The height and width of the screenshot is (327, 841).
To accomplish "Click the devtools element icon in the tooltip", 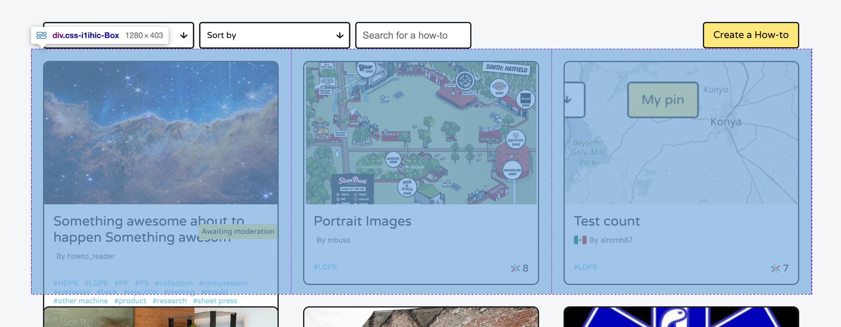I will click(x=41, y=35).
